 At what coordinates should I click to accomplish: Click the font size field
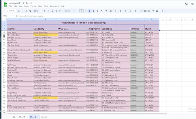81,11
